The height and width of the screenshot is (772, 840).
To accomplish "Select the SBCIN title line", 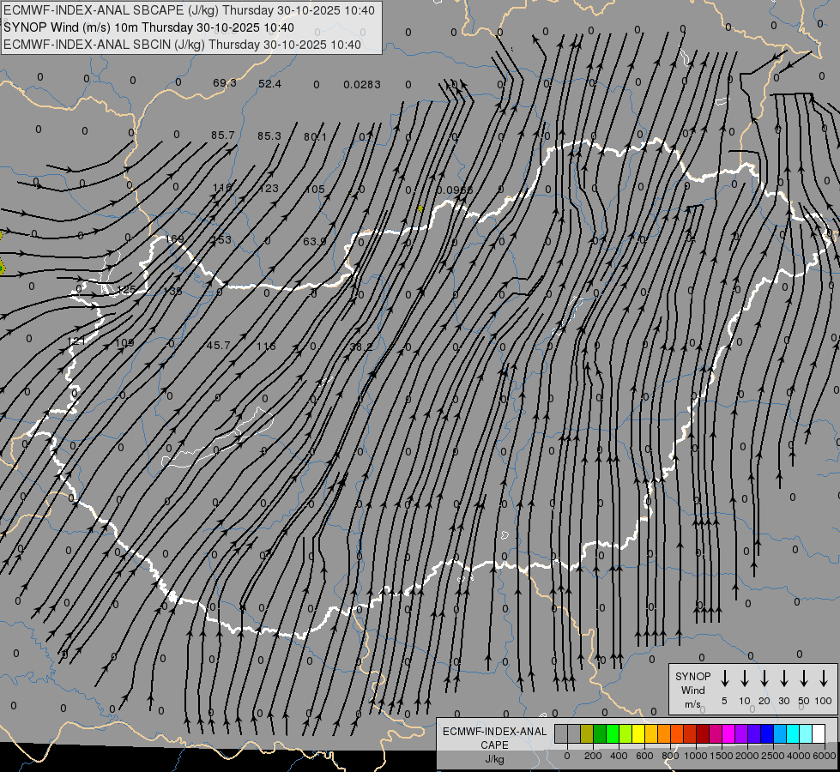I will click(x=182, y=45).
